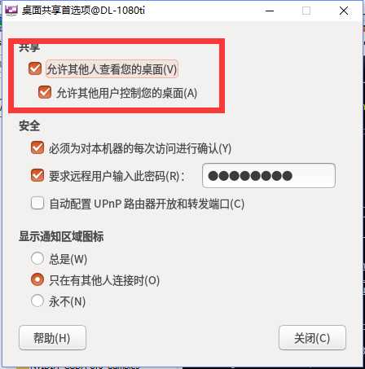Click the desktop sharing app icon in title bar
This screenshot has width=365, height=369.
[x=11, y=11]
